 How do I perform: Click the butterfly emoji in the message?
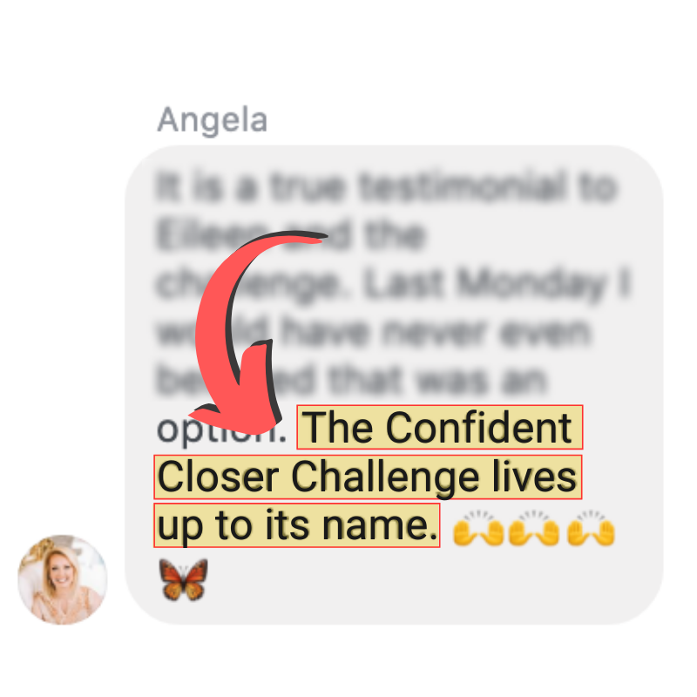pos(184,579)
